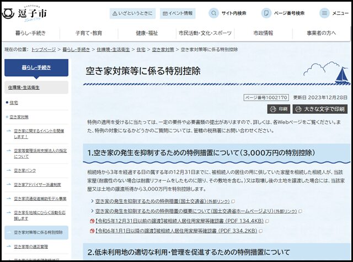Open 空き家対策 sidebar link

pos(19,117)
